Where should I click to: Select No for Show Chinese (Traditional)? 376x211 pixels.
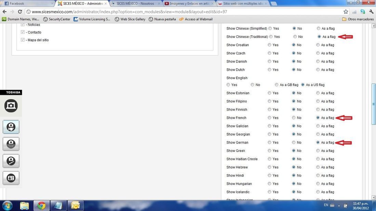pyautogui.click(x=295, y=37)
